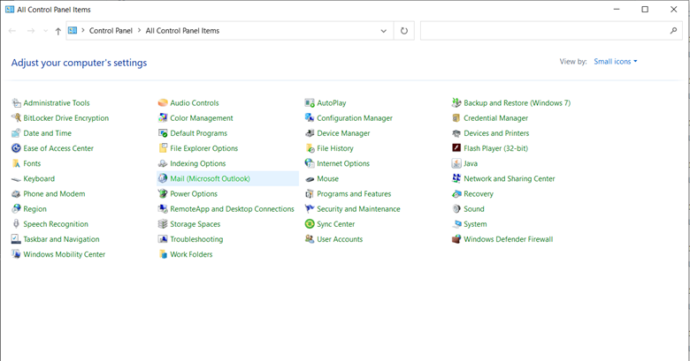The height and width of the screenshot is (361, 690).
Task: Open Devices and Printers link
Action: point(496,133)
